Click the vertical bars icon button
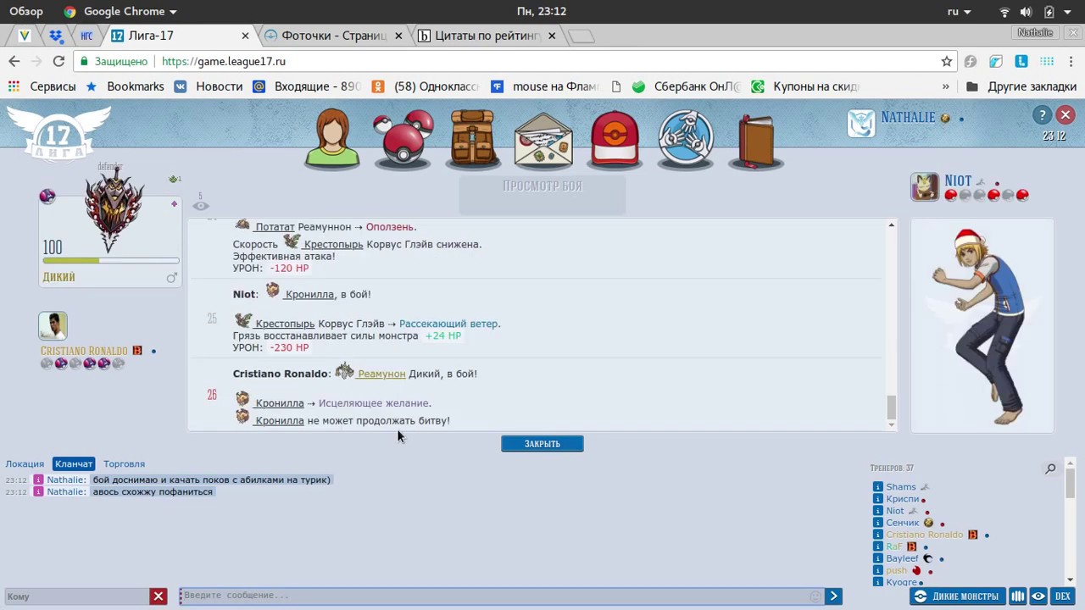This screenshot has height=610, width=1085. click(x=1018, y=596)
